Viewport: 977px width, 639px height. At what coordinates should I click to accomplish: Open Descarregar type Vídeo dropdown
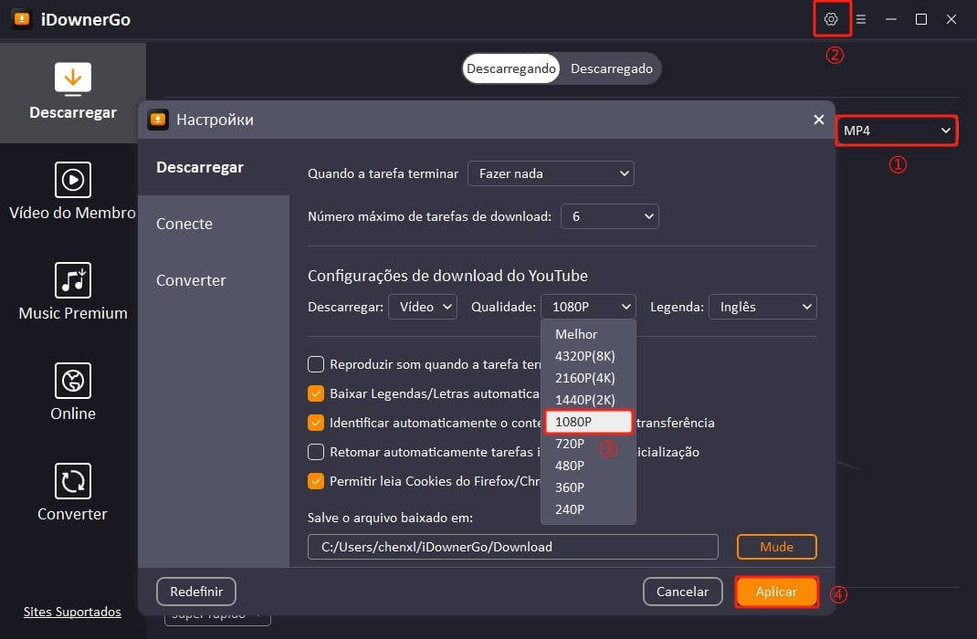click(x=423, y=307)
